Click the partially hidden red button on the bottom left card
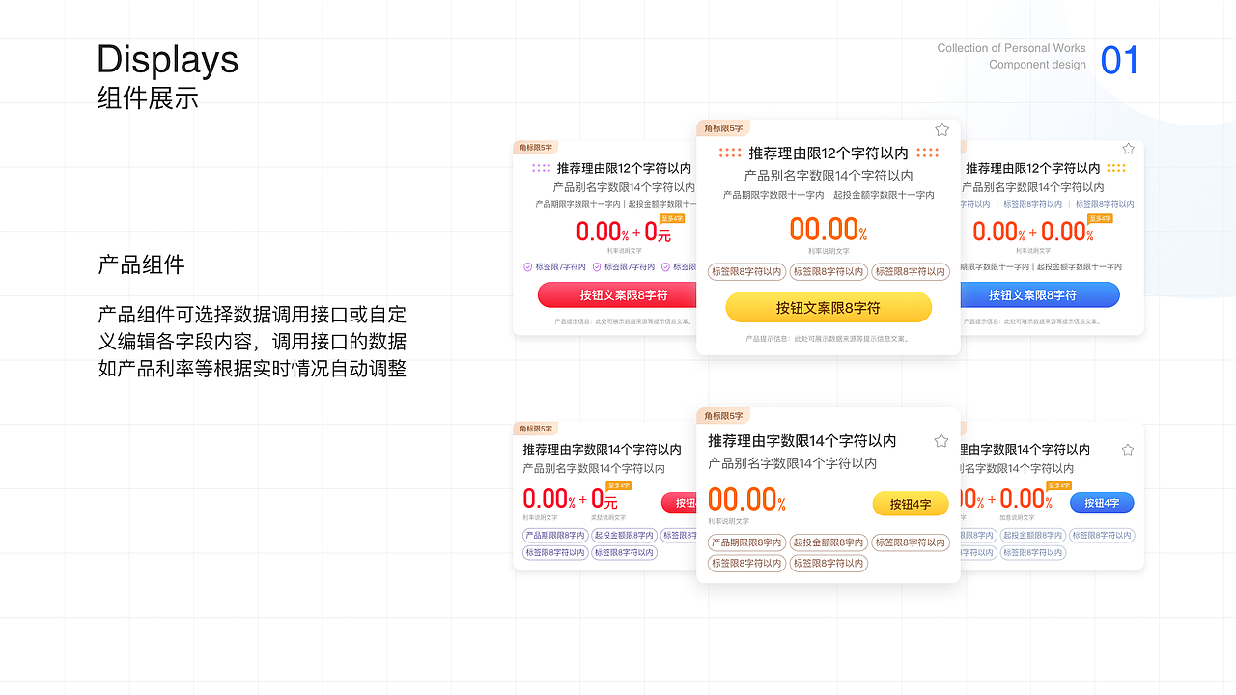The height and width of the screenshot is (695, 1236). (679, 503)
